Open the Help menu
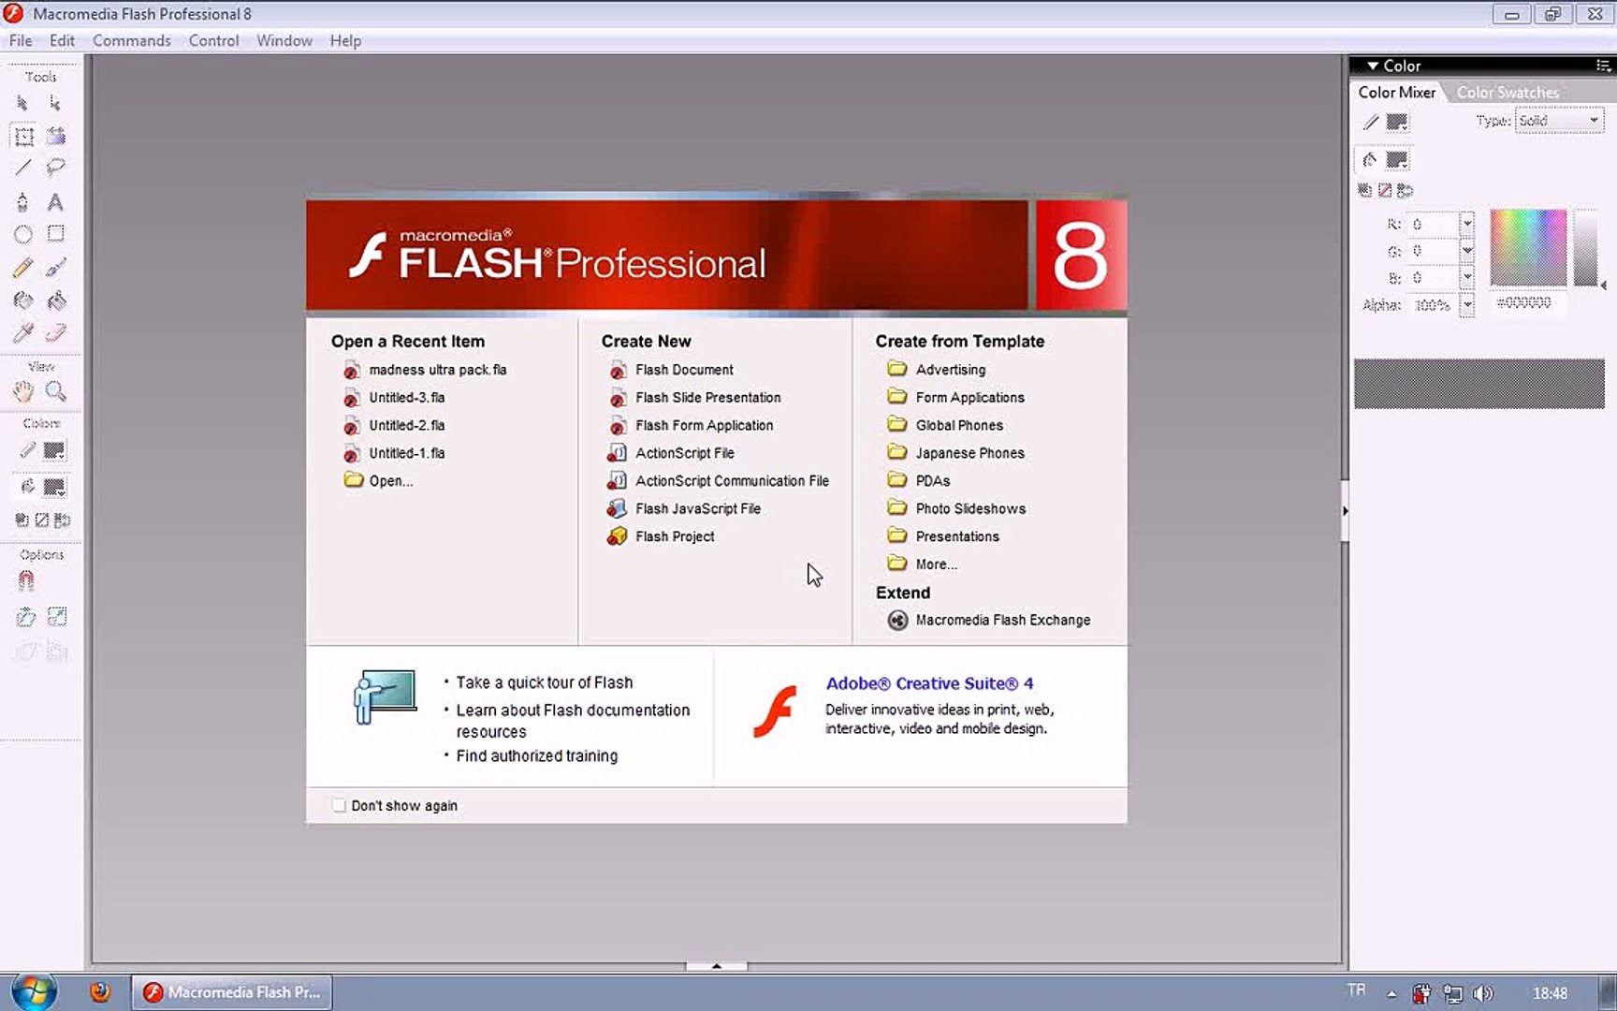This screenshot has width=1617, height=1011. pyautogui.click(x=345, y=40)
